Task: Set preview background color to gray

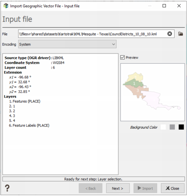Action: (x=172, y=127)
